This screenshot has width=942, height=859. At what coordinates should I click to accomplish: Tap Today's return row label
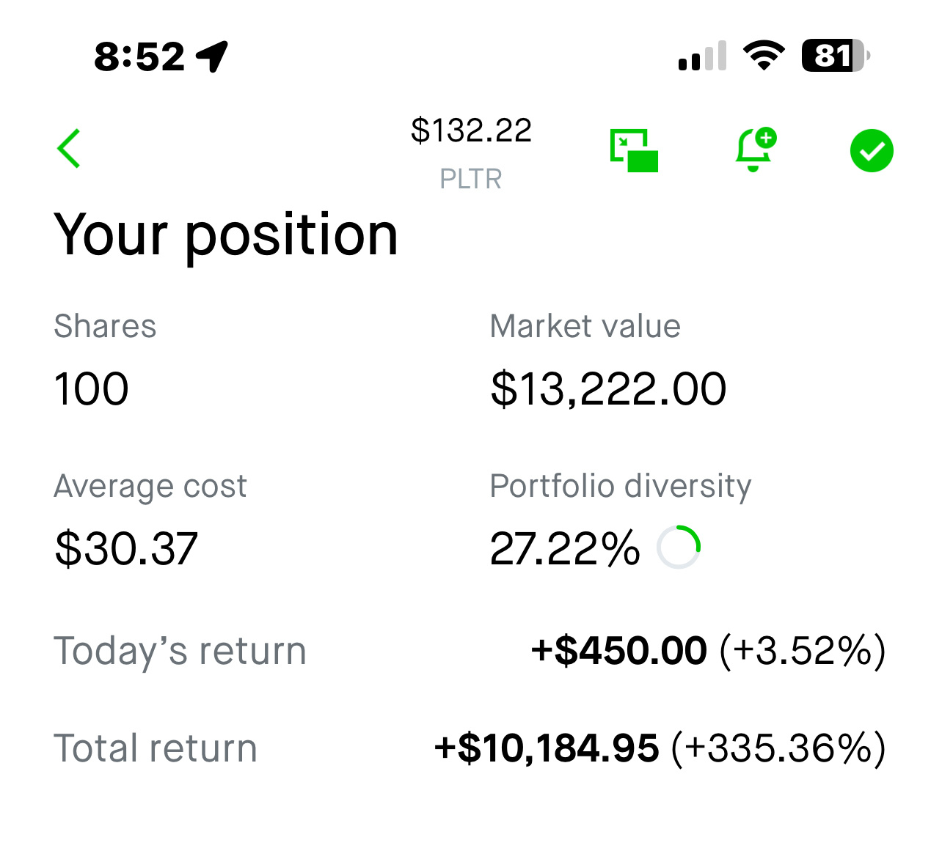coord(180,651)
